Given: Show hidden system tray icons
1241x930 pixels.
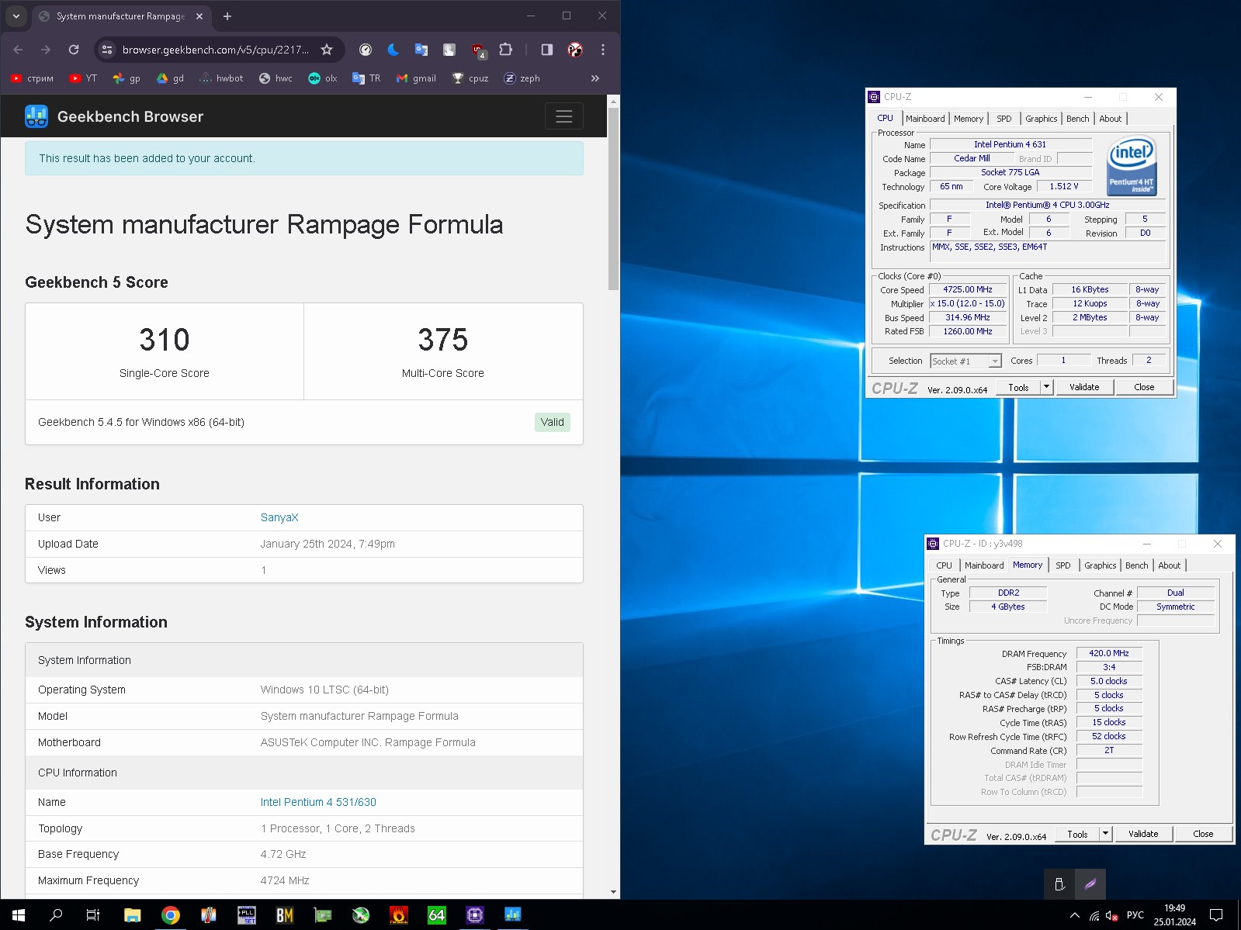Looking at the screenshot, I should point(1075,915).
